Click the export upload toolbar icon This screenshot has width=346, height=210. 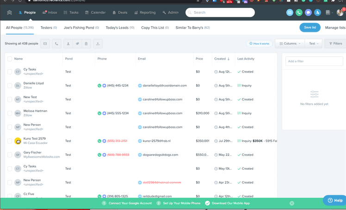coord(98,43)
